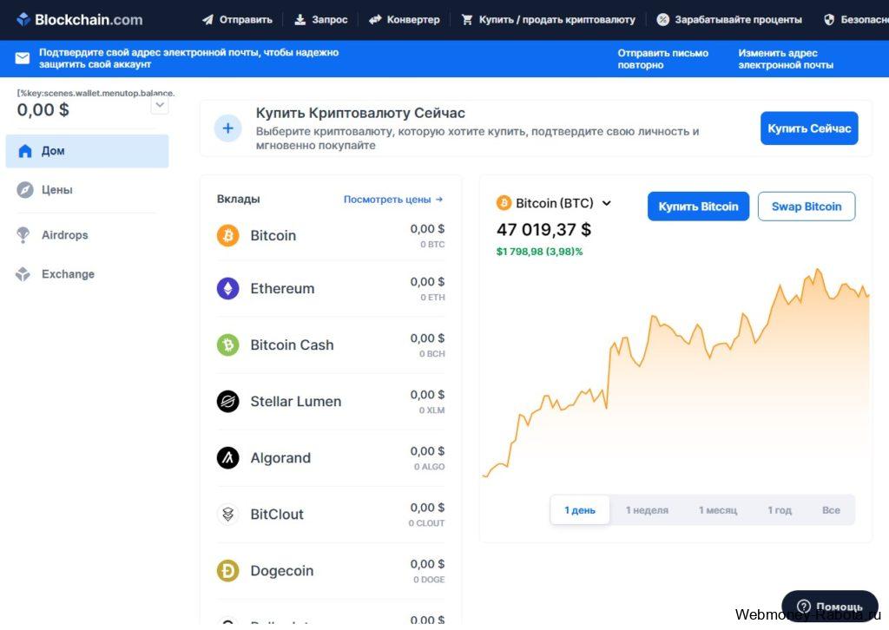Screen dimensions: 889x630
Task: Click the parachute Airdrops icon
Action: pyautogui.click(x=23, y=234)
